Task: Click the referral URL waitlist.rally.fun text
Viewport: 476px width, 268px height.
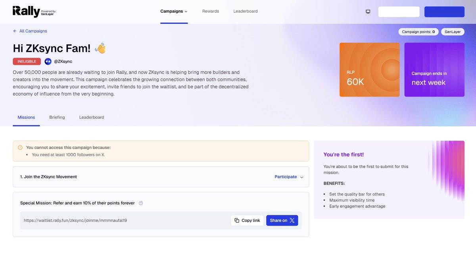Action: tap(75, 220)
